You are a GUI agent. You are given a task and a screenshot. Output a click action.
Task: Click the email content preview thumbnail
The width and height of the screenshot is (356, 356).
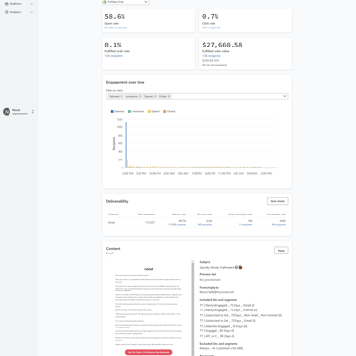(148, 309)
